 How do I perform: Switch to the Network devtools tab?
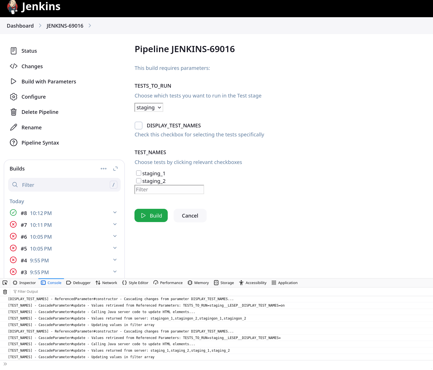coord(106,283)
